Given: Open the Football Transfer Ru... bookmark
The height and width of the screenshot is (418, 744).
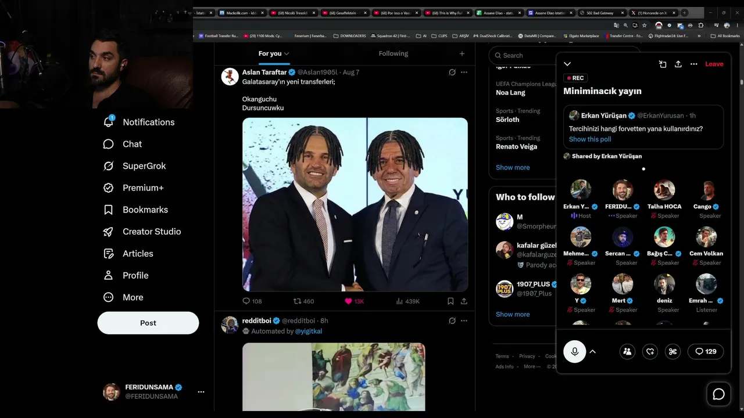Looking at the screenshot, I should [219, 36].
